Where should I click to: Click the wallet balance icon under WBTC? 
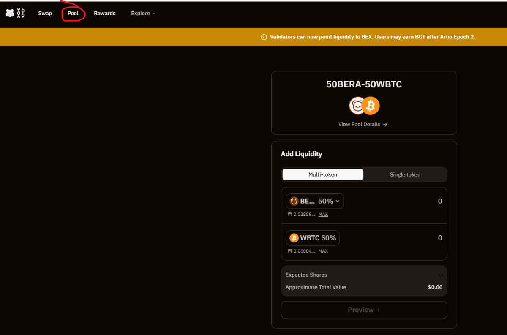pos(289,251)
